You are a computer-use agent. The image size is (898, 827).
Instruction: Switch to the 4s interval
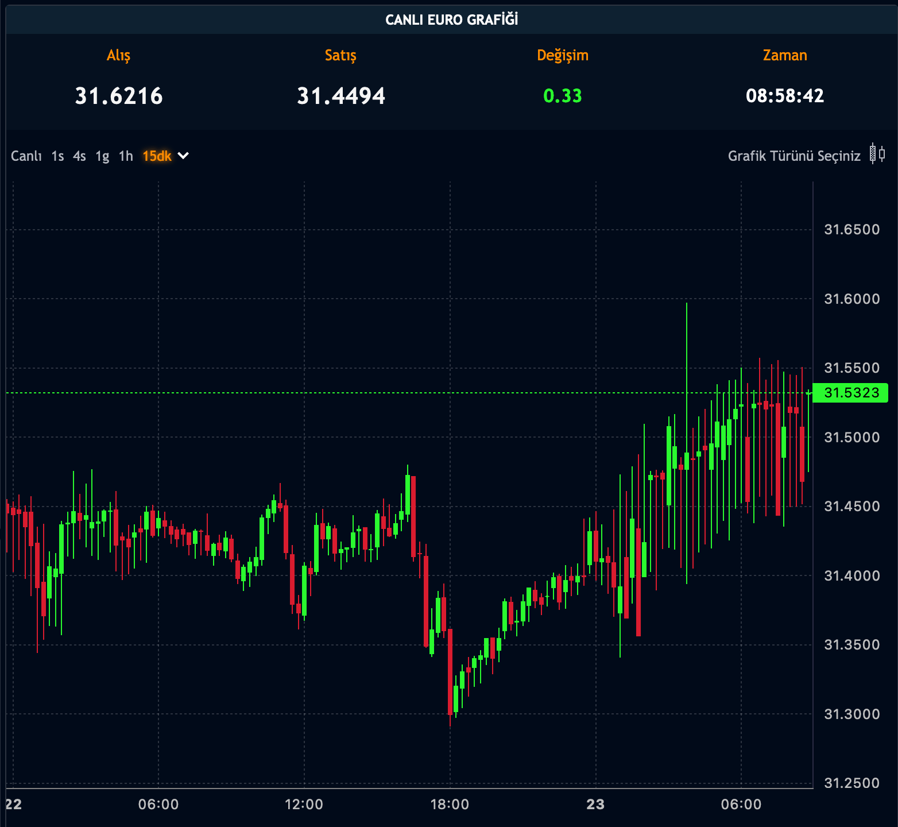(79, 156)
